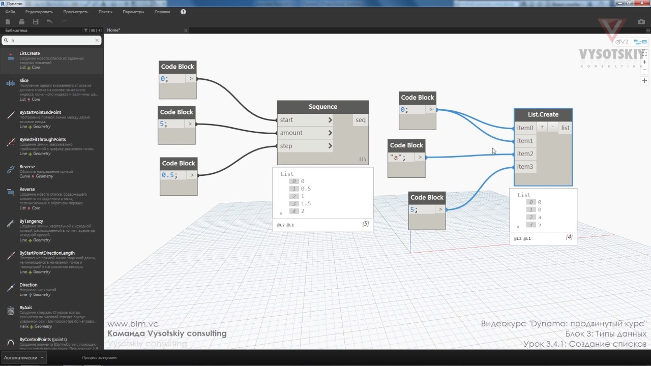
Task: Click the ByBestFitThroughPoints icon
Action: [10, 143]
